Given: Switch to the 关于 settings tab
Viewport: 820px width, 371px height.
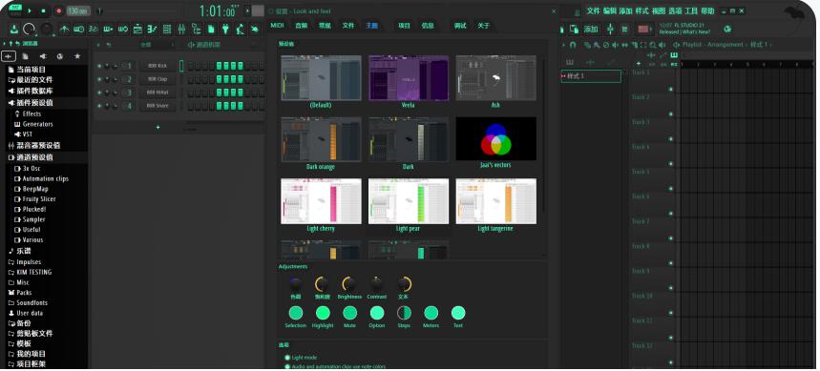Looking at the screenshot, I should click(x=483, y=26).
